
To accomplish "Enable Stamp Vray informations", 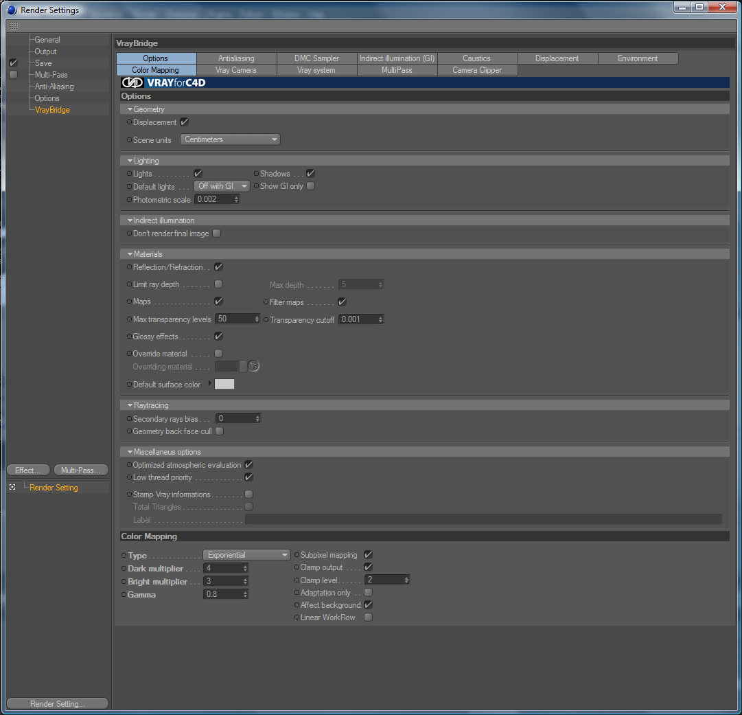I will (x=249, y=495).
